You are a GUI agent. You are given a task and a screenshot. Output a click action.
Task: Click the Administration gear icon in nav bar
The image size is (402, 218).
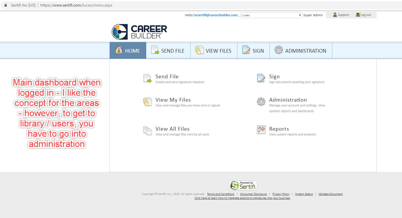[x=279, y=50]
